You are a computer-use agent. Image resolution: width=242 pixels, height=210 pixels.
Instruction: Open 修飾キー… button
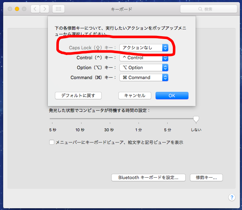tap(206, 177)
